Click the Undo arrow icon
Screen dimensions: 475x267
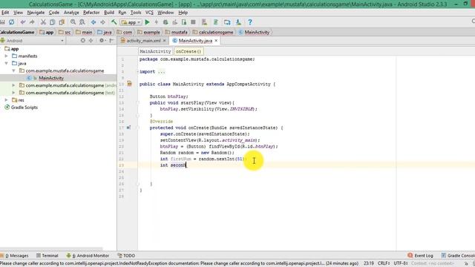coord(23,22)
